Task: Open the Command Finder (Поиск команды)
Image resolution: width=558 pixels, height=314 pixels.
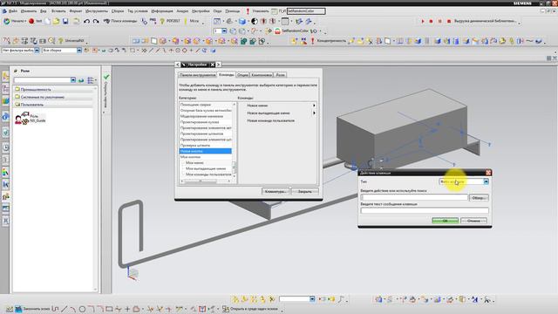Action: [120, 21]
